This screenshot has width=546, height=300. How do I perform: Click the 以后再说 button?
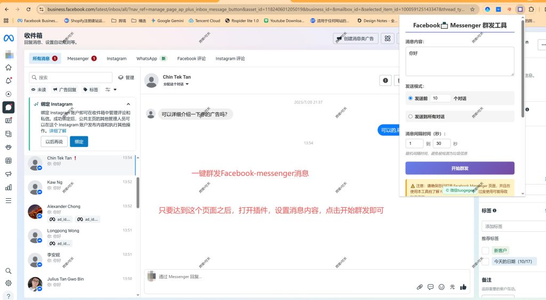click(54, 142)
